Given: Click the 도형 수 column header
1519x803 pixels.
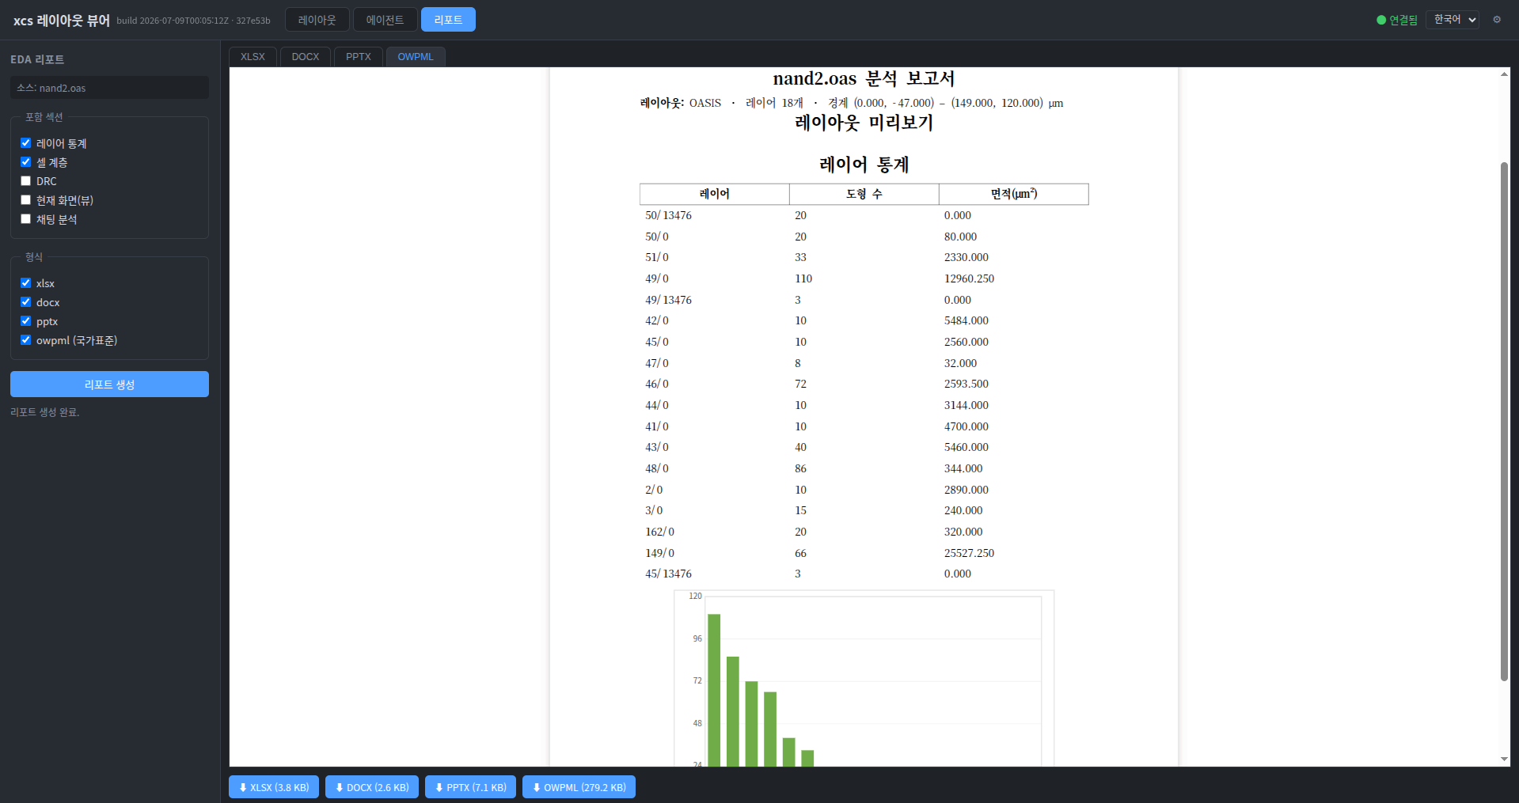Looking at the screenshot, I should (864, 194).
